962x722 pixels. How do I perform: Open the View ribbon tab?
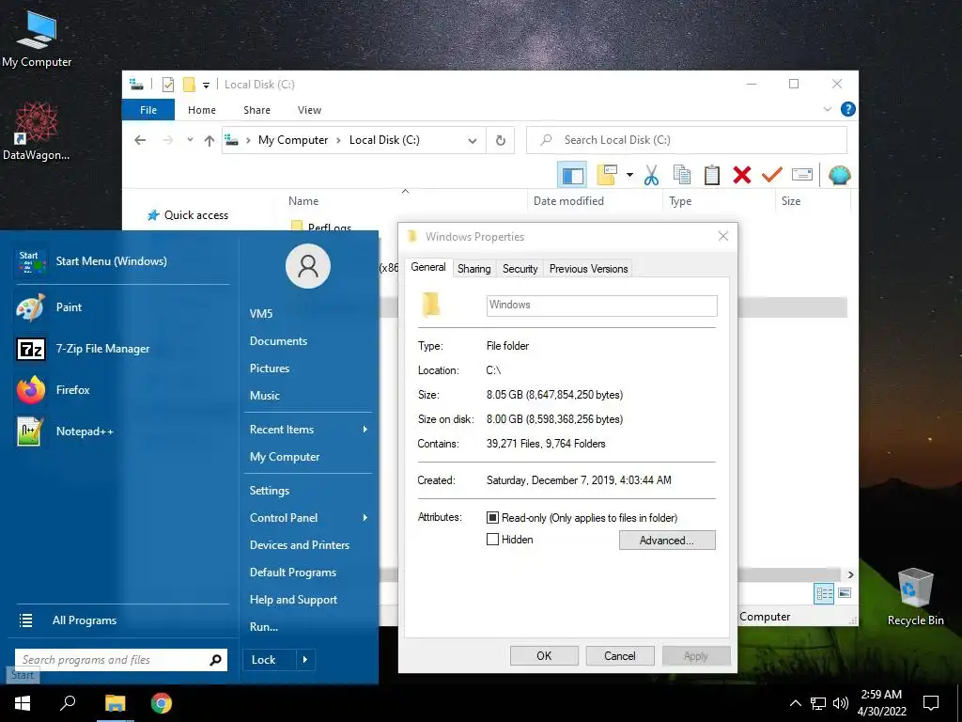point(309,110)
